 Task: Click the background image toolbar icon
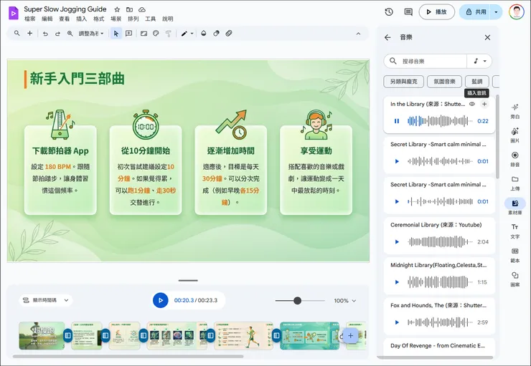tap(144, 34)
